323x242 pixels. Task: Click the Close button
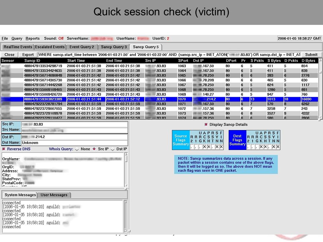point(9,54)
